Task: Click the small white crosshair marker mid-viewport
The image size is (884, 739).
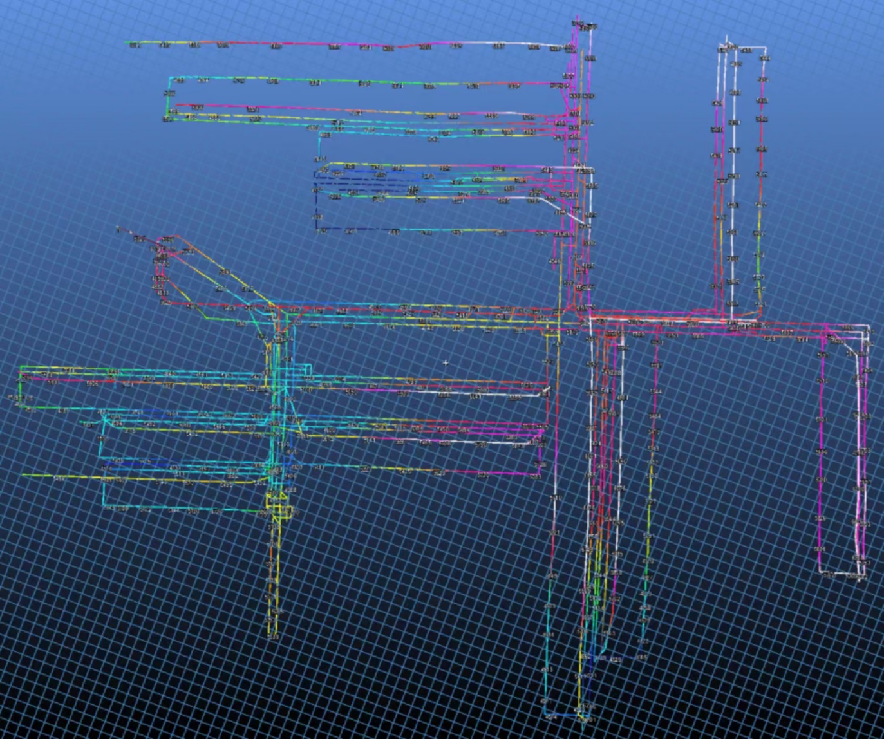Action: point(446,363)
